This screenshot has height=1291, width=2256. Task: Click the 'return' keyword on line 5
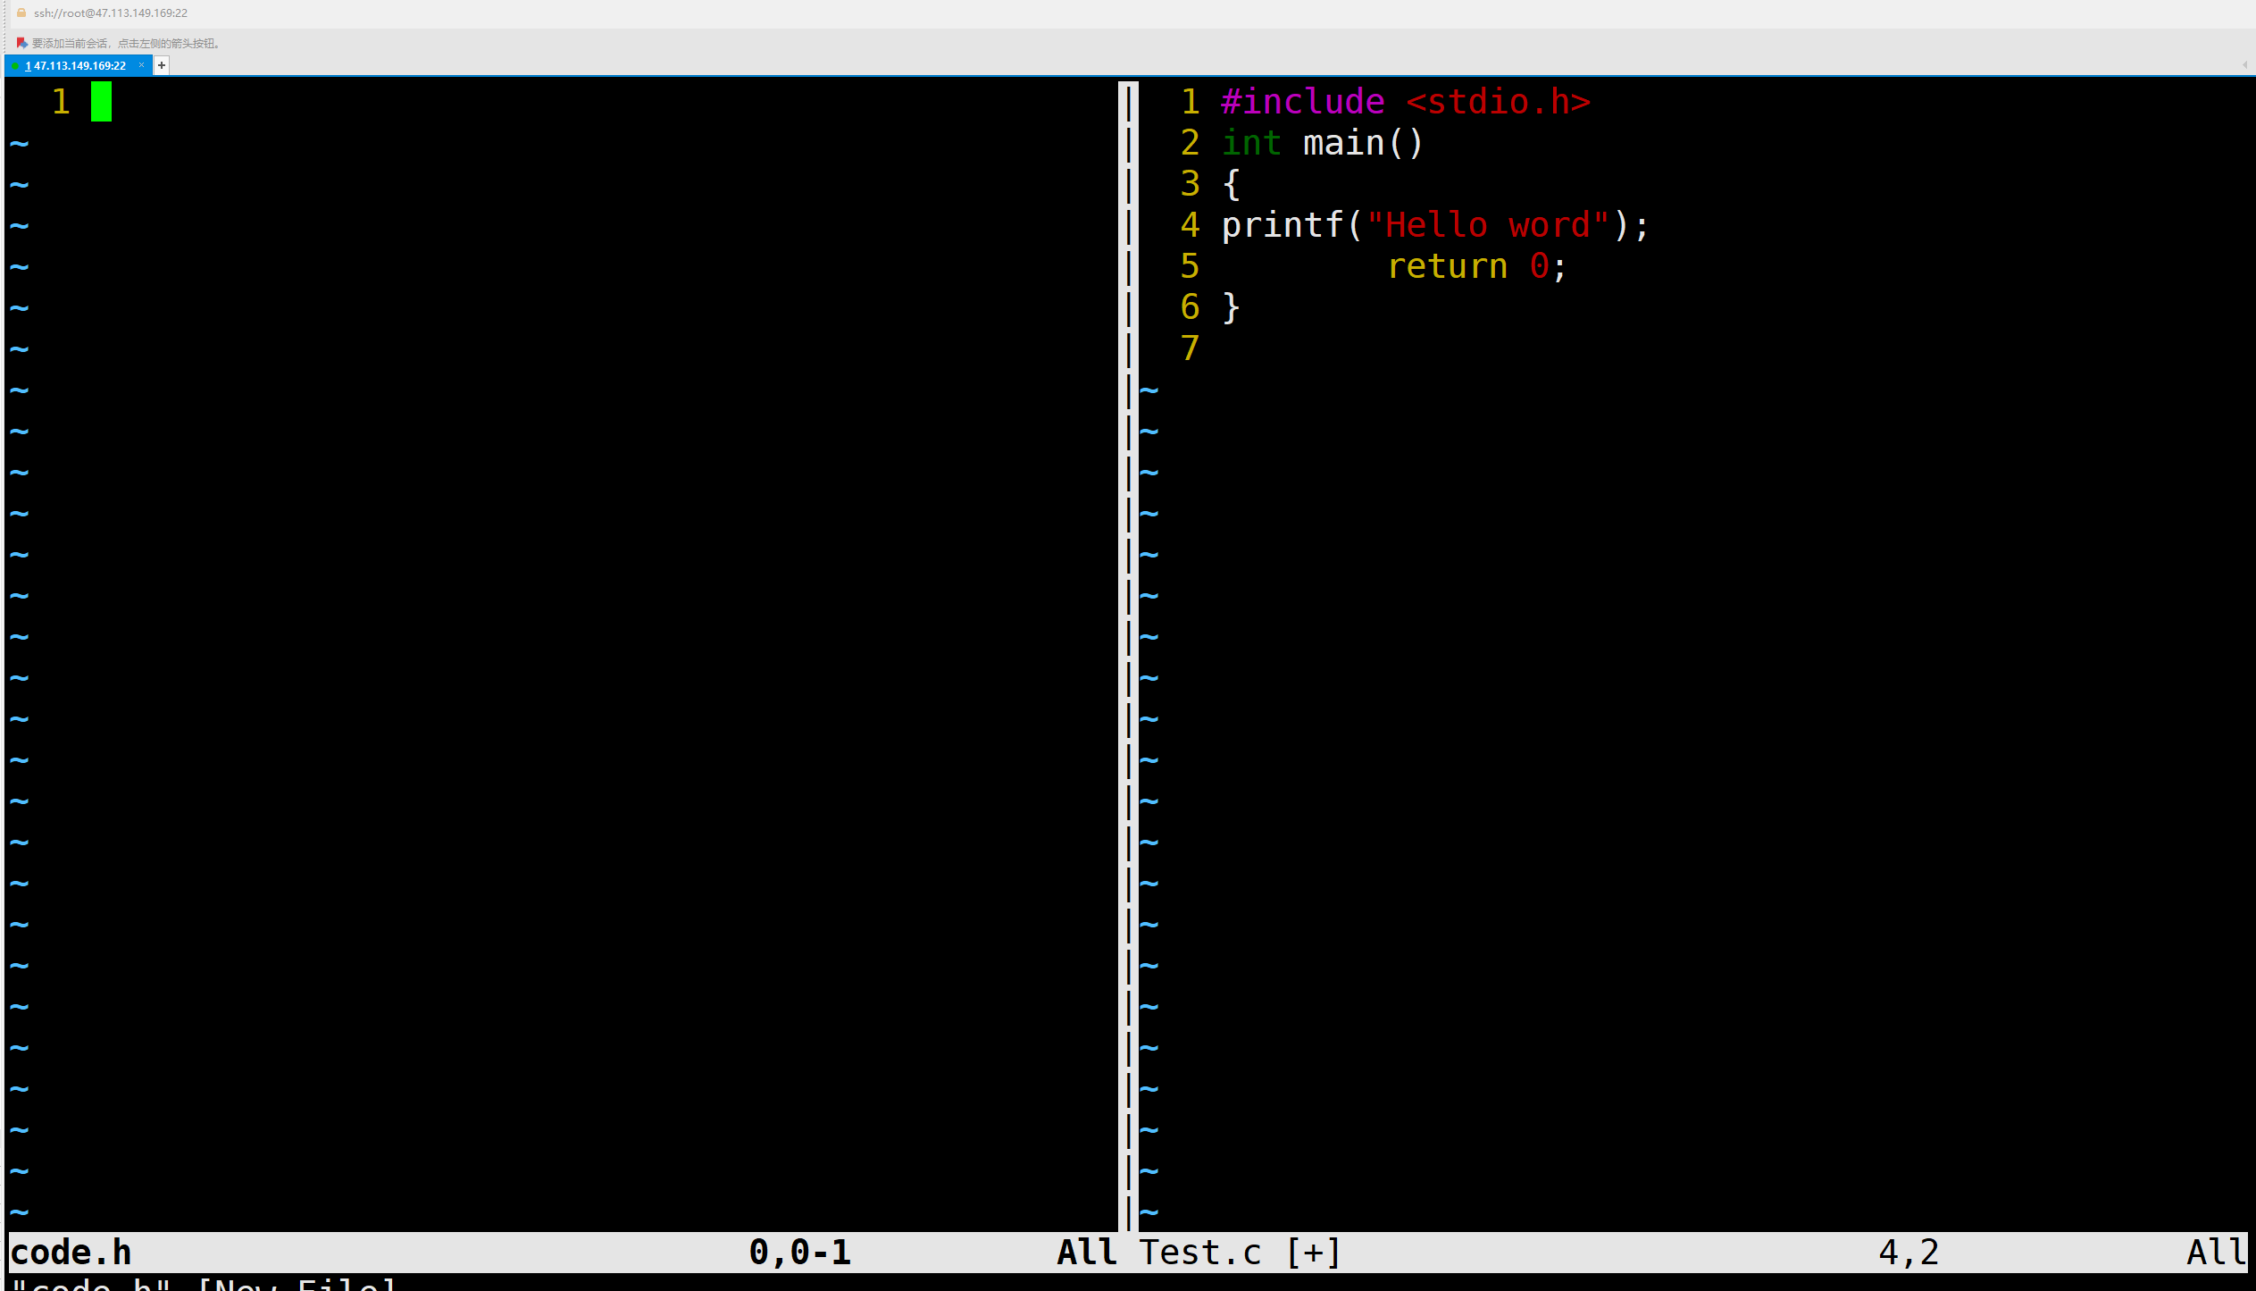(x=1447, y=266)
